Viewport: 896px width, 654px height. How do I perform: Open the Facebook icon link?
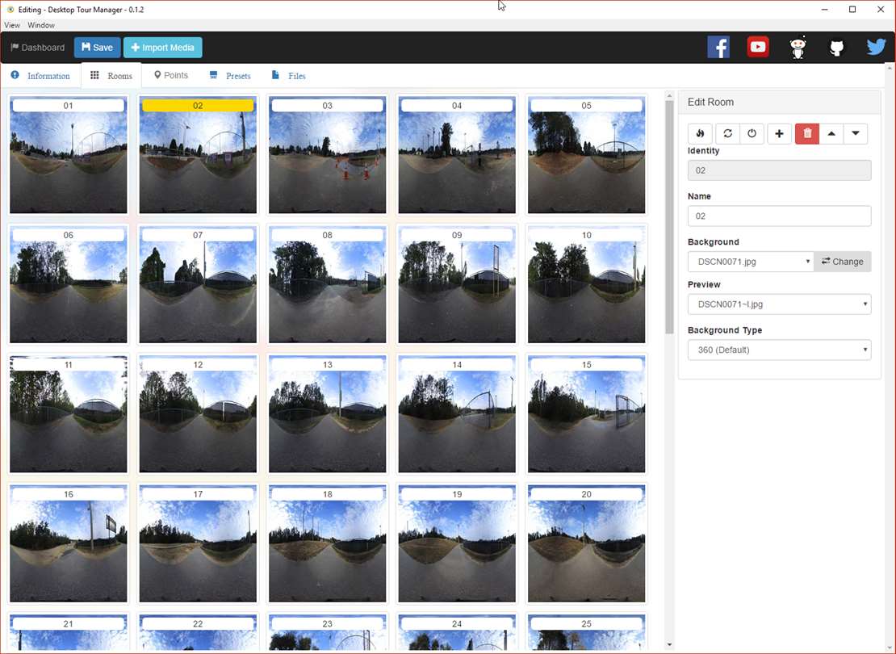[718, 48]
